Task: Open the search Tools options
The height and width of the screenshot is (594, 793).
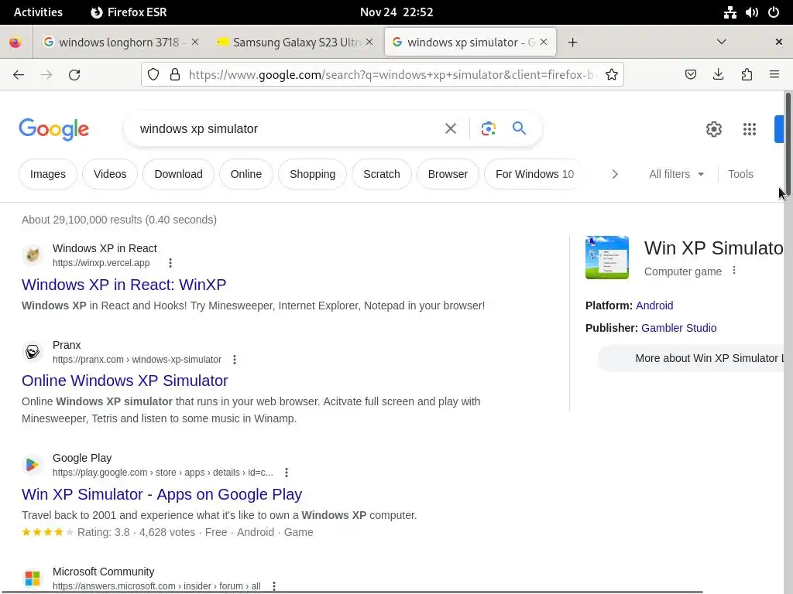Action: (x=740, y=174)
